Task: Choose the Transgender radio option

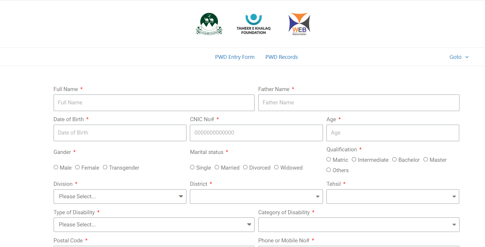Action: (105, 167)
